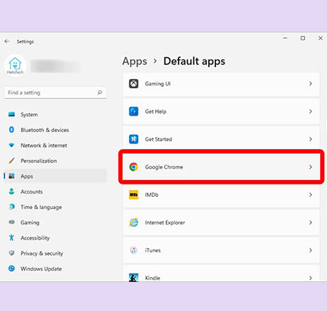Expand Internet Explorer row chevron

click(x=311, y=223)
